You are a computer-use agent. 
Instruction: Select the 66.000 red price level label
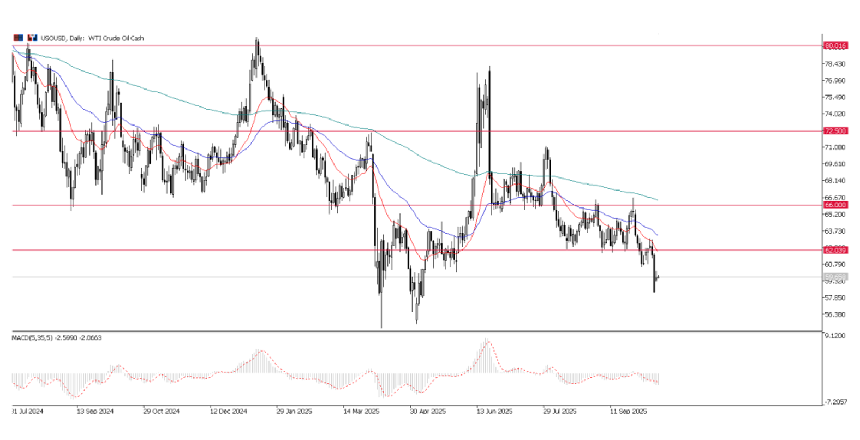[x=835, y=205]
